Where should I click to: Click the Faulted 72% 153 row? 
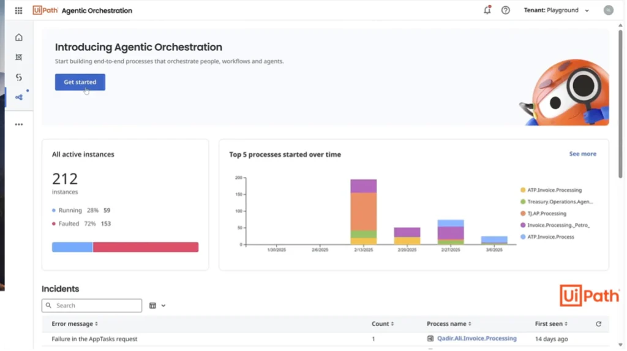point(81,224)
